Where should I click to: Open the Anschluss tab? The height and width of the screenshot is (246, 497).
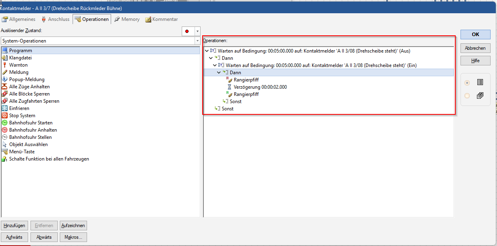55,19
